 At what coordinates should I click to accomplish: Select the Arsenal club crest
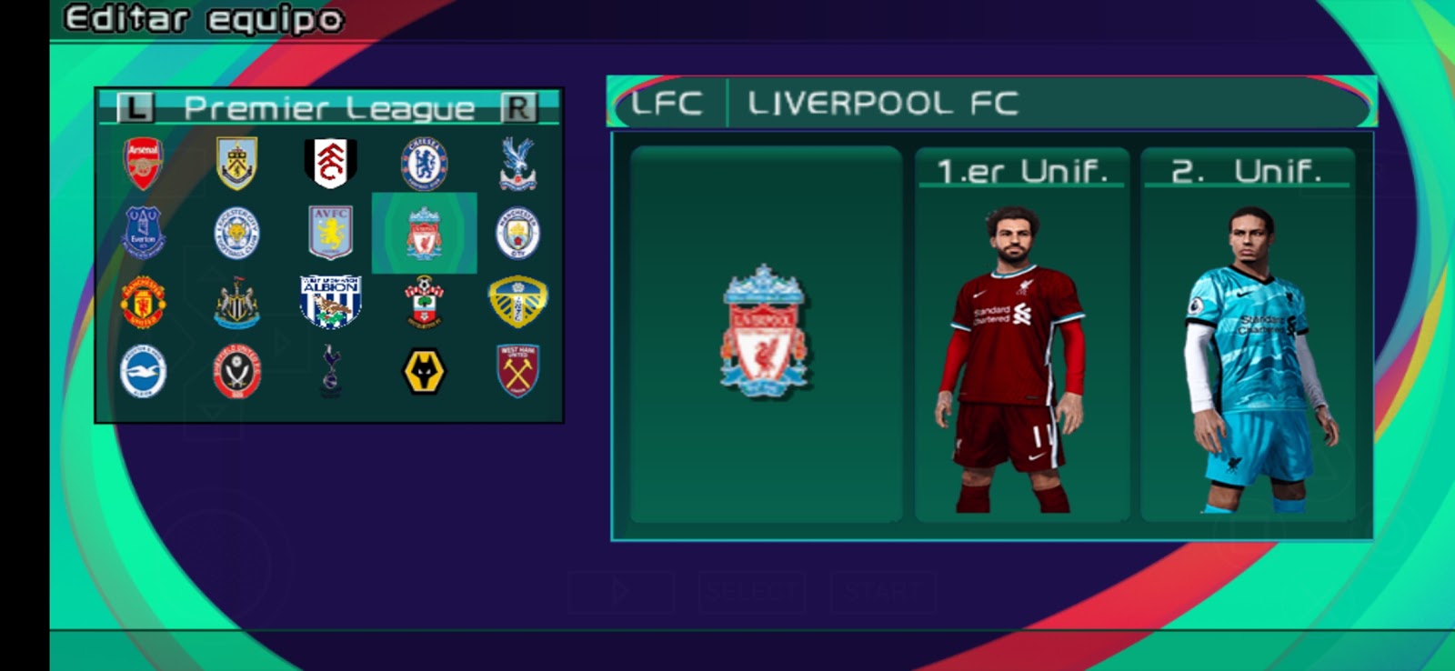143,164
